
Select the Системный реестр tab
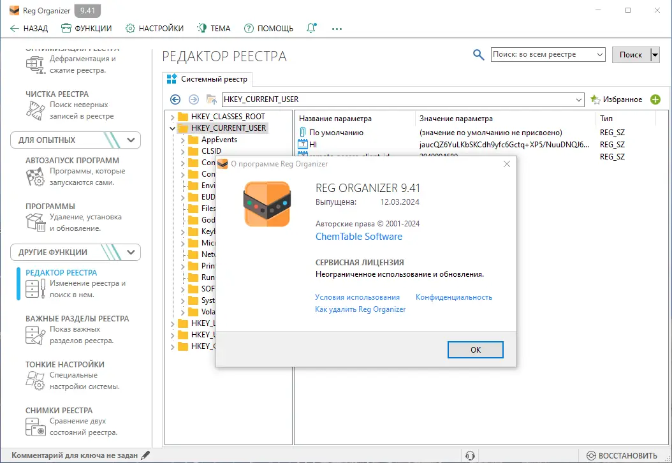point(207,79)
